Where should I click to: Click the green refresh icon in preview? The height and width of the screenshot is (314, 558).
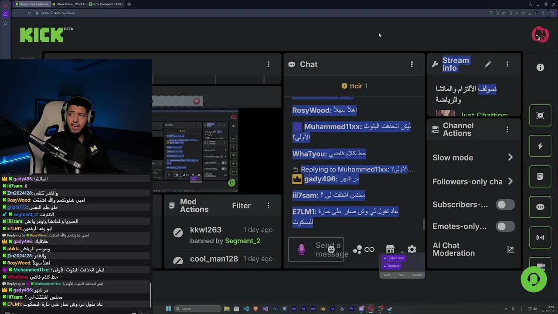[231, 183]
